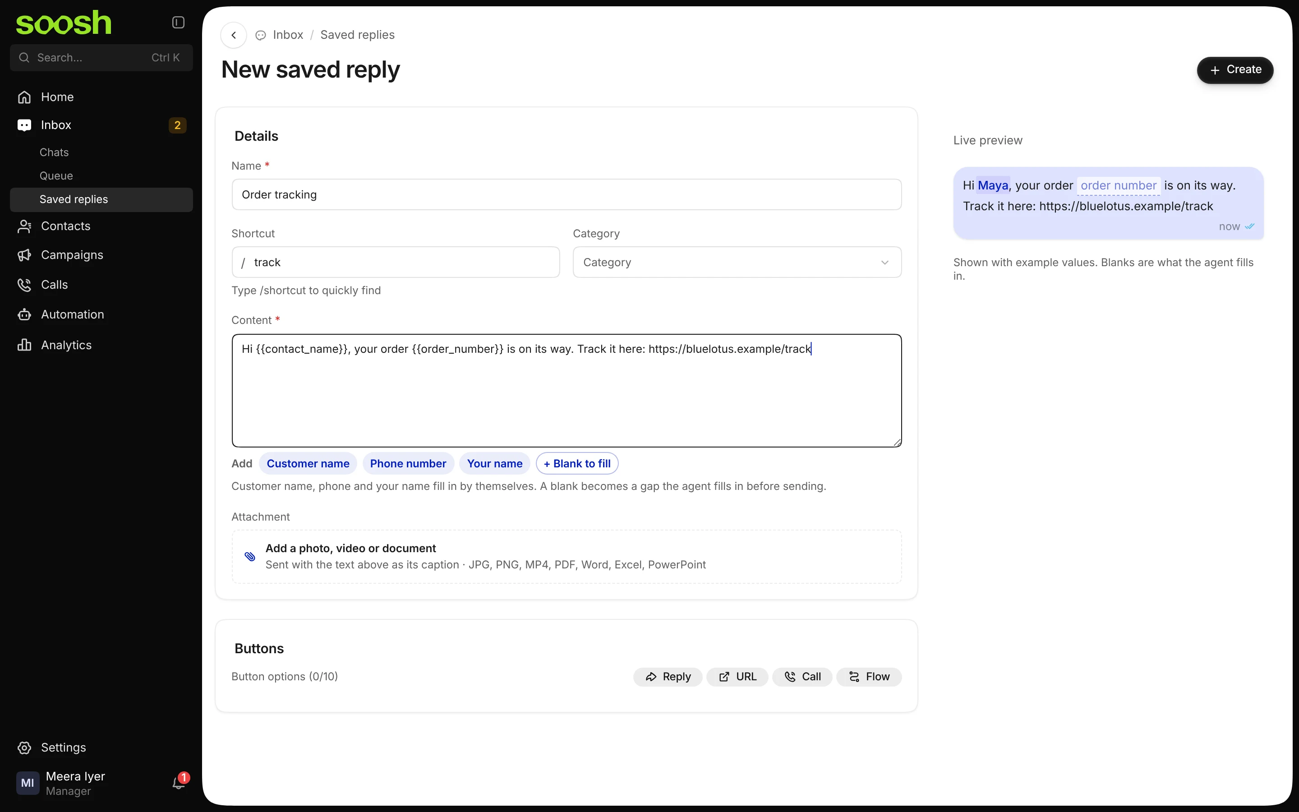
Task: Add a Blank to fill
Action: click(577, 463)
